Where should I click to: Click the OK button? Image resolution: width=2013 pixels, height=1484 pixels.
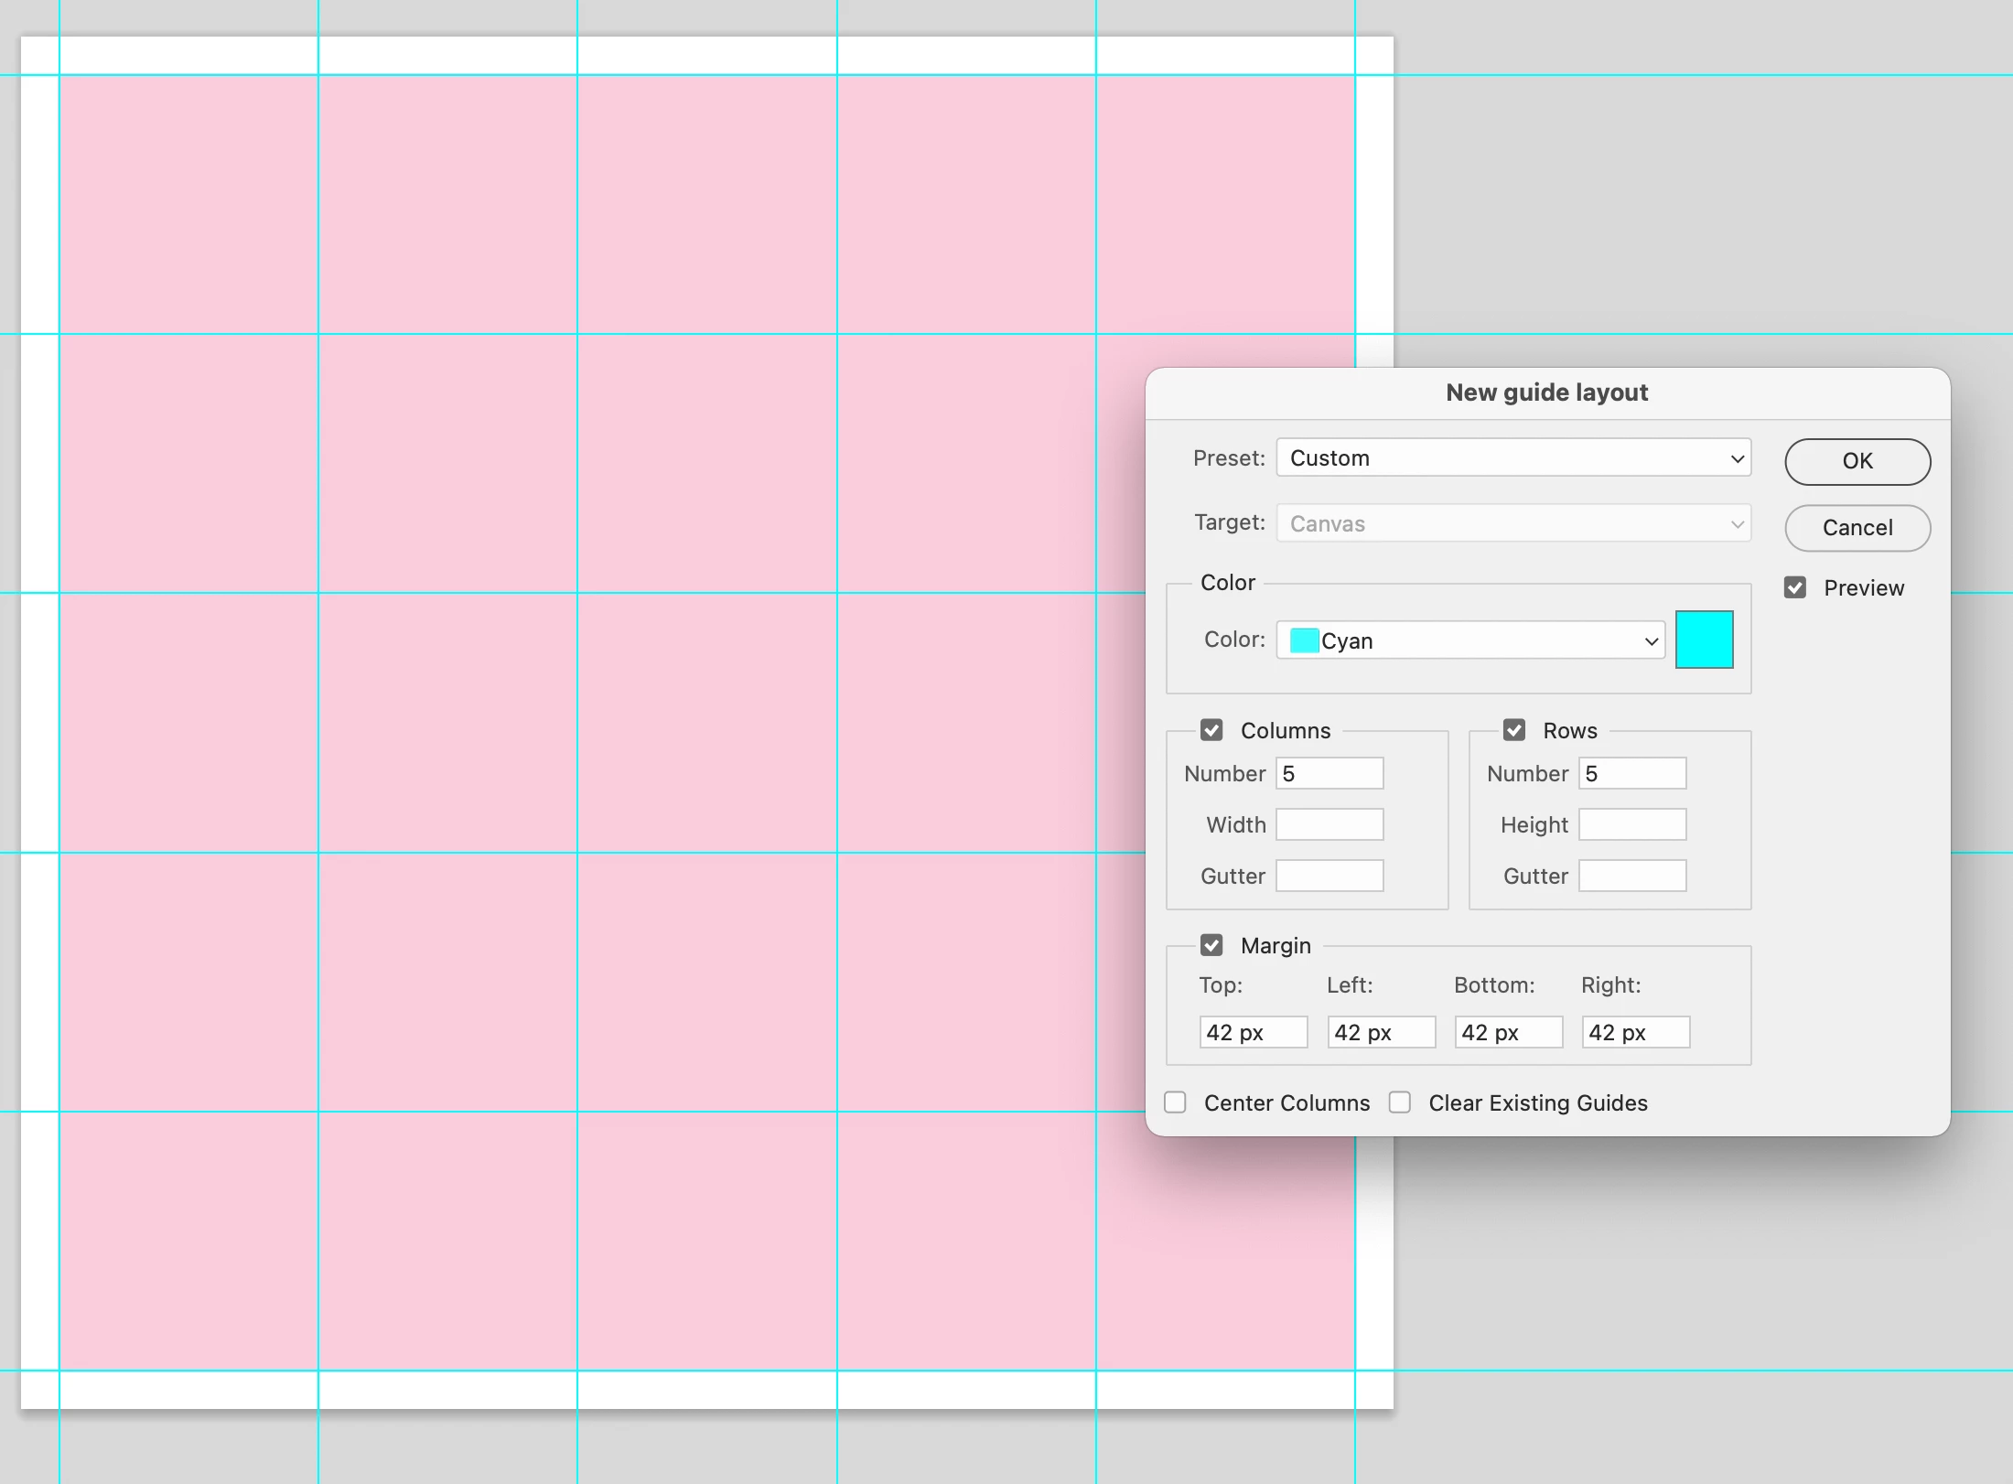coord(1857,461)
